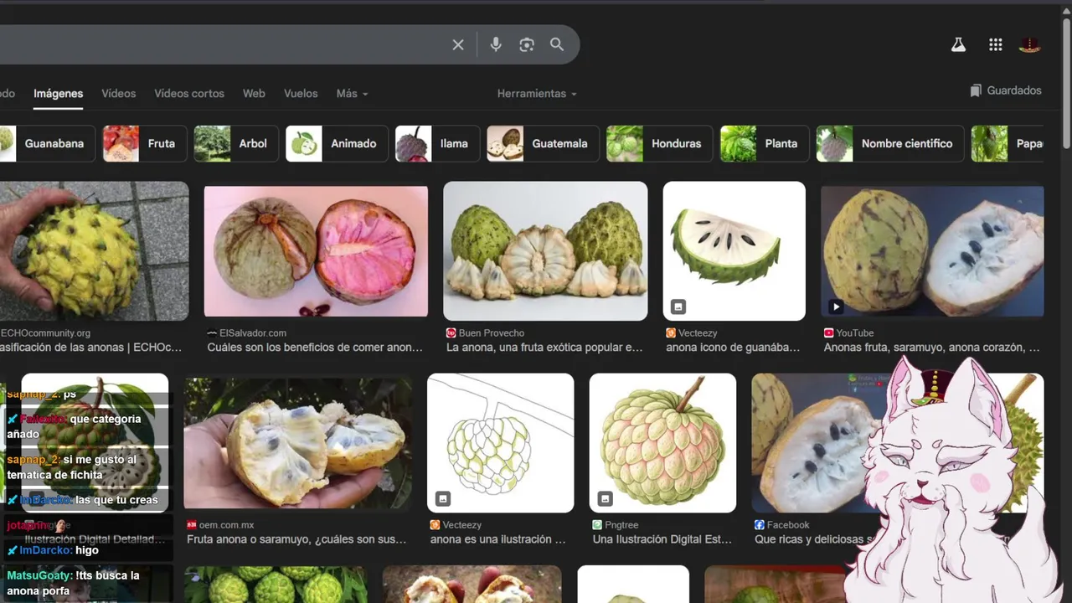Open the ECHOcommunity.org spiky yellow anona image
Viewport: 1072px width, 603px height.
(94, 251)
